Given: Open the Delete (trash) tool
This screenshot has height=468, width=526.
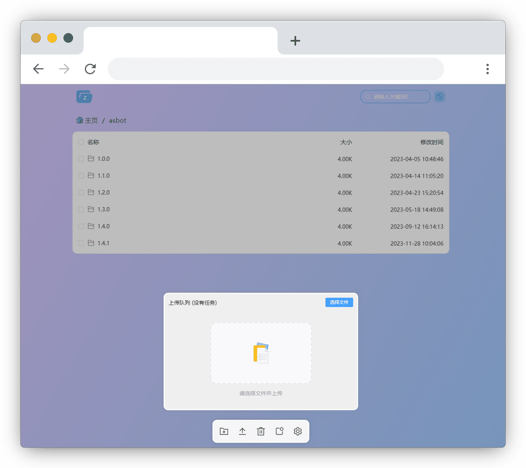Looking at the screenshot, I should [x=261, y=431].
